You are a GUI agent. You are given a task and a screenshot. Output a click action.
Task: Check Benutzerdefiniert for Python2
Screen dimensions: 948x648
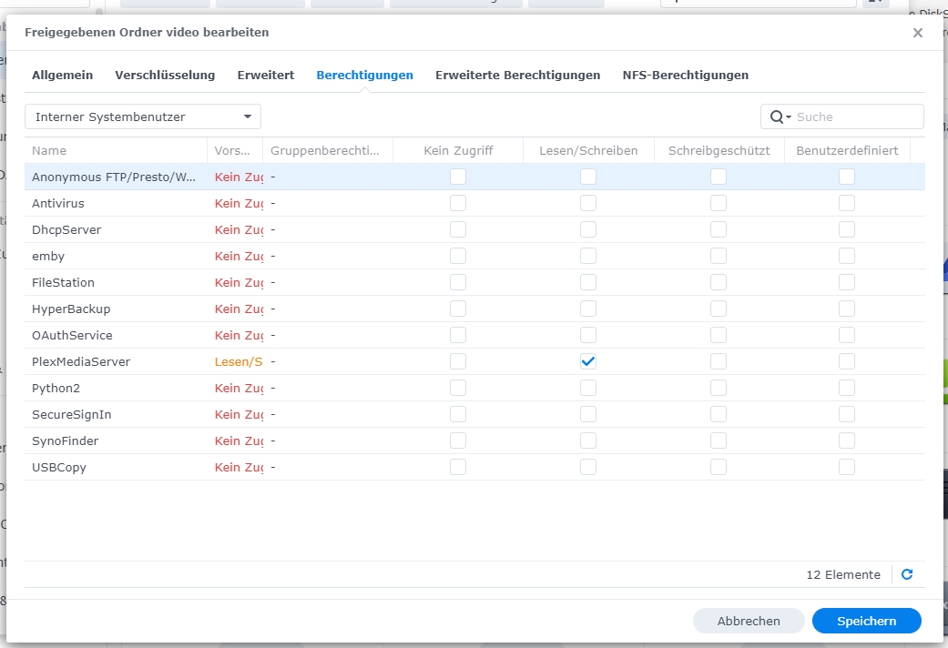(847, 388)
